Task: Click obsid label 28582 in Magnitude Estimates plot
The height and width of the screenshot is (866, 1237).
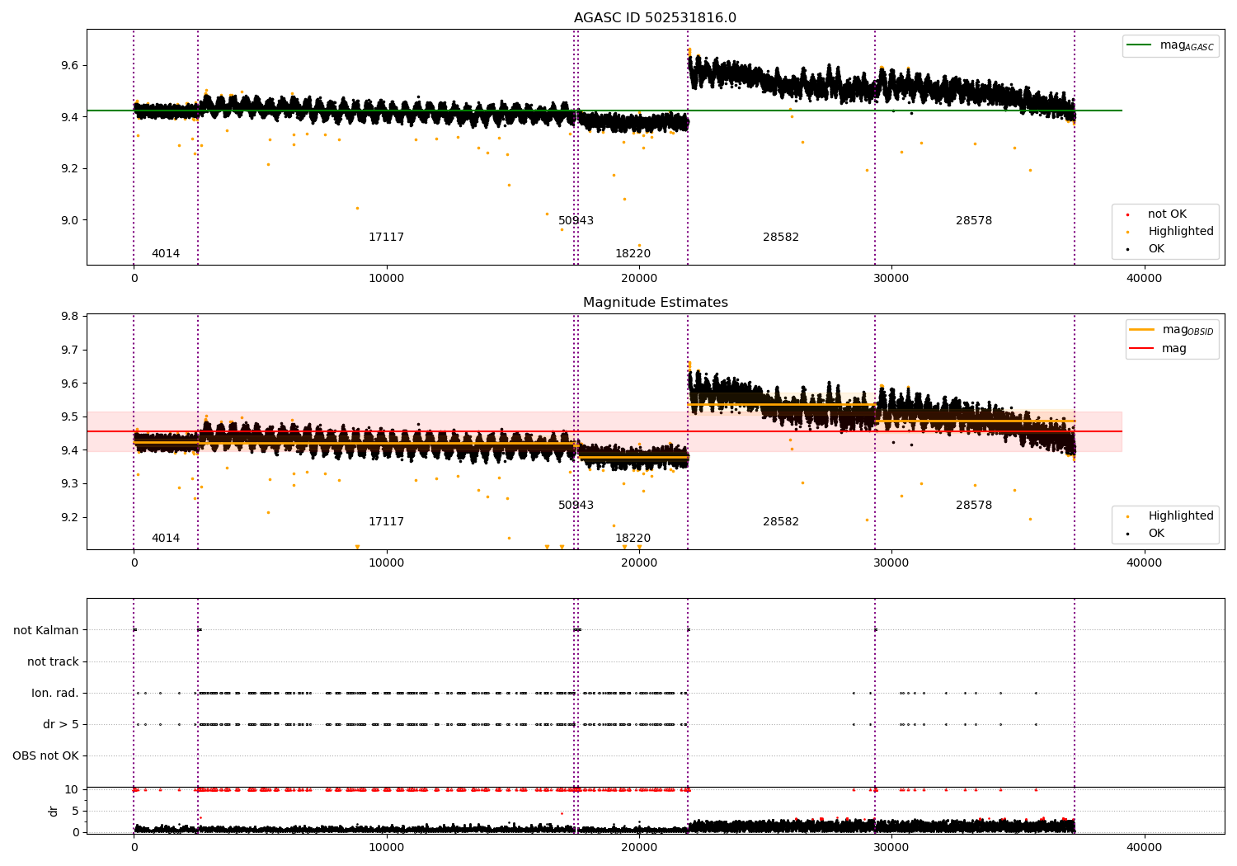Action: click(x=781, y=522)
